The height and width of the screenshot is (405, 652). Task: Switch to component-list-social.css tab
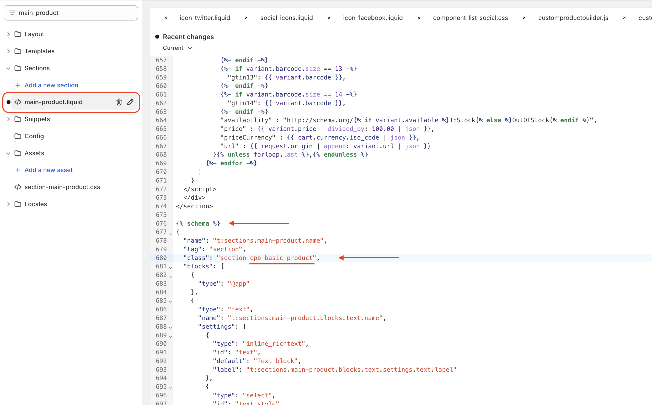(x=471, y=18)
